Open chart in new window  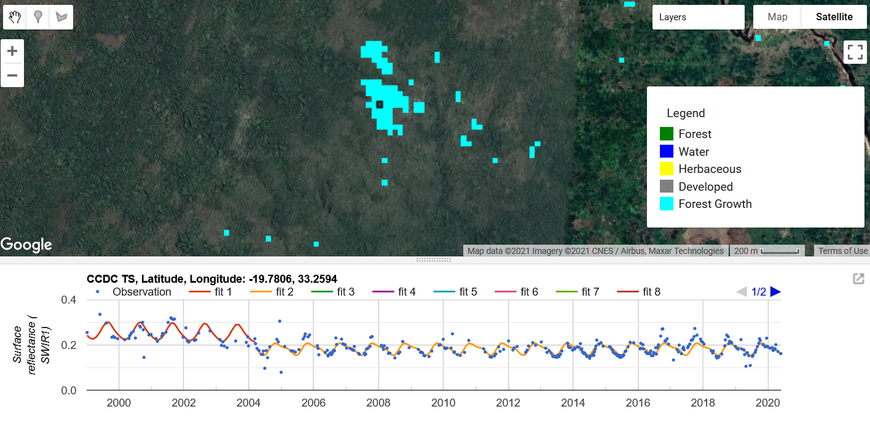(858, 279)
